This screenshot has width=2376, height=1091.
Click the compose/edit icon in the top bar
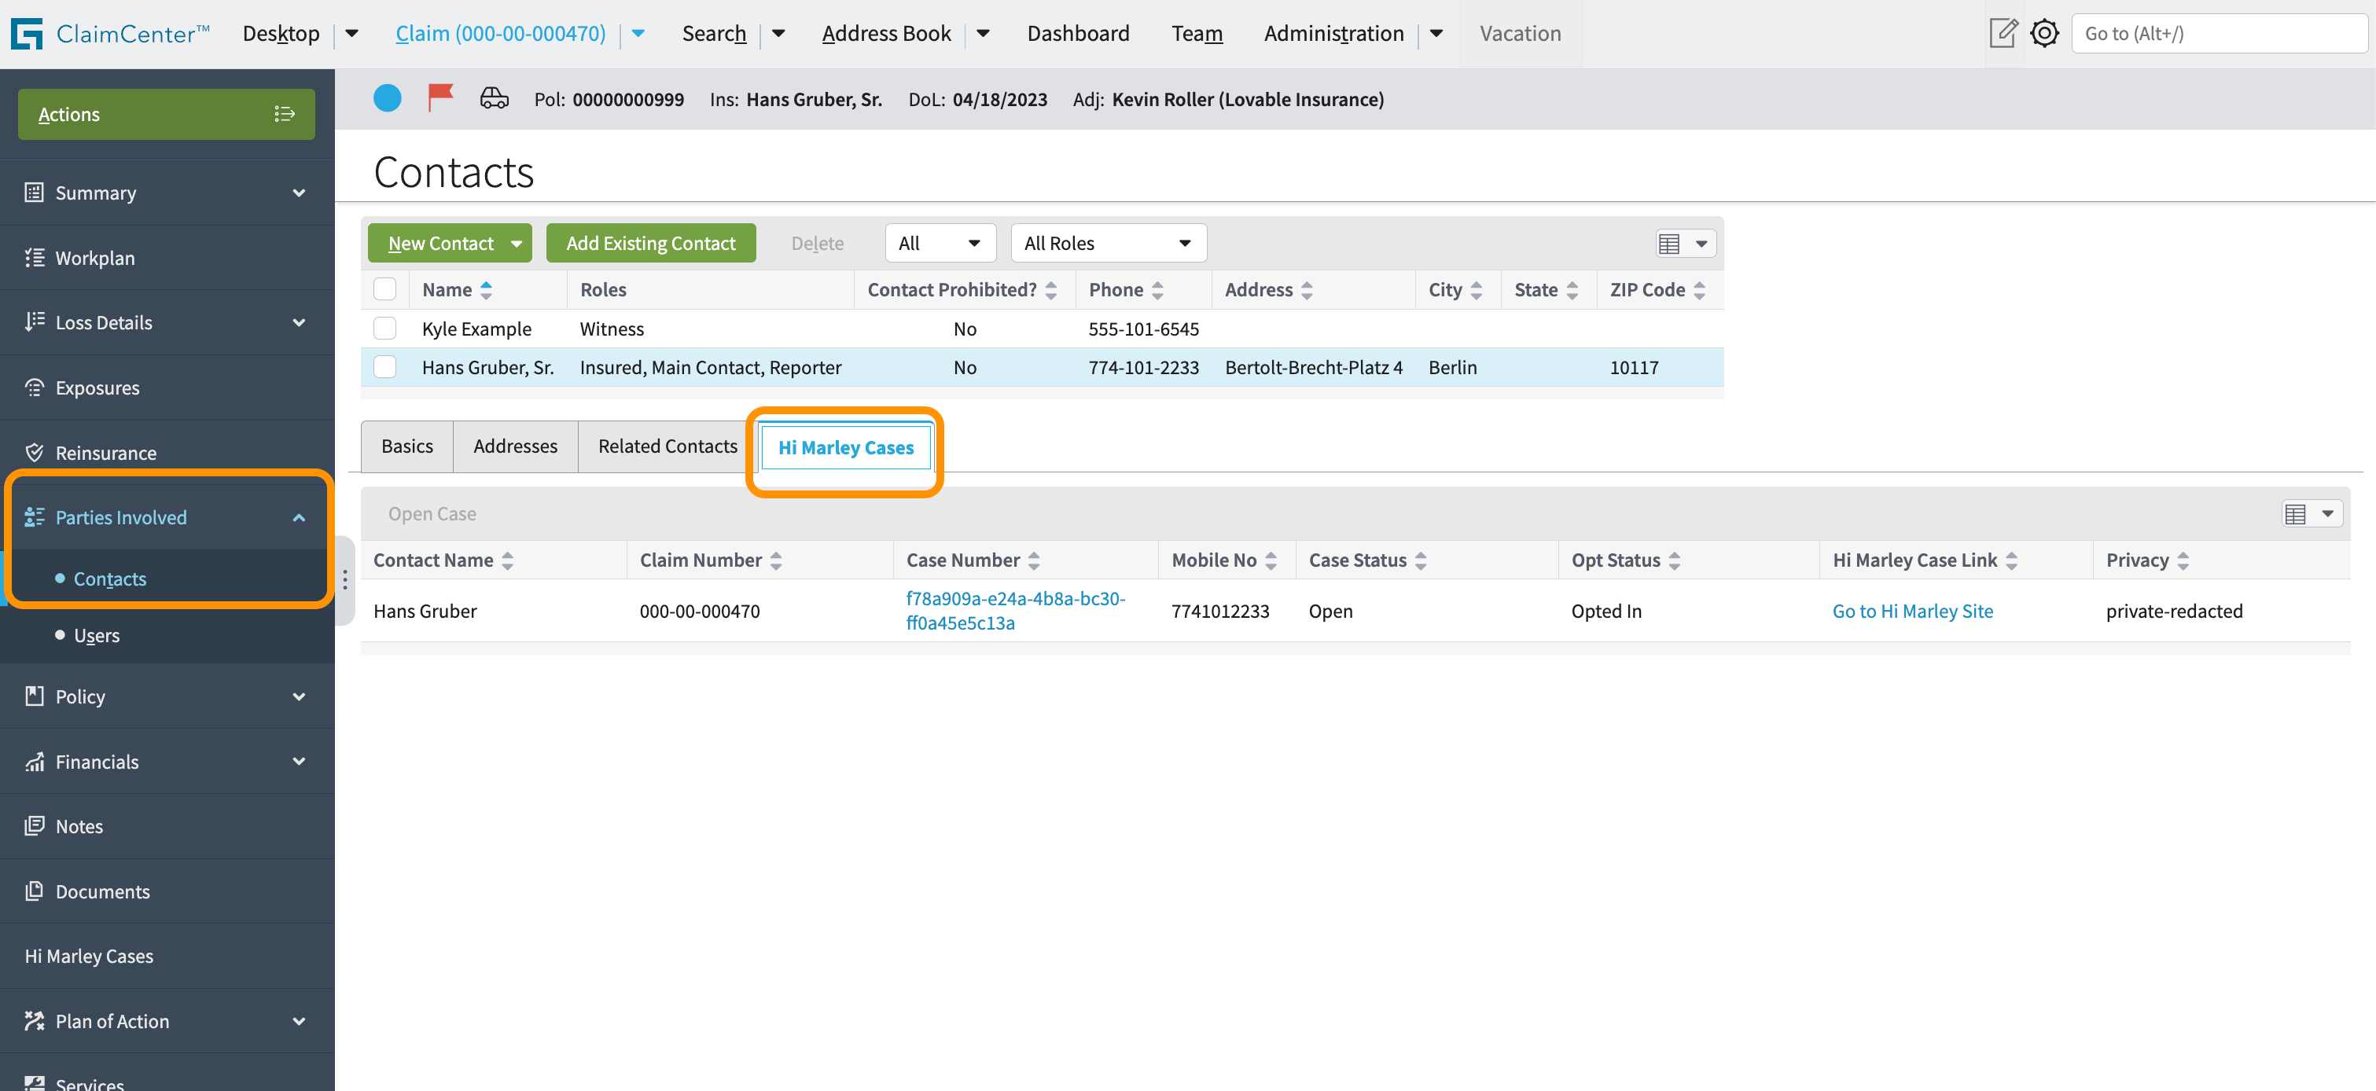[2003, 32]
